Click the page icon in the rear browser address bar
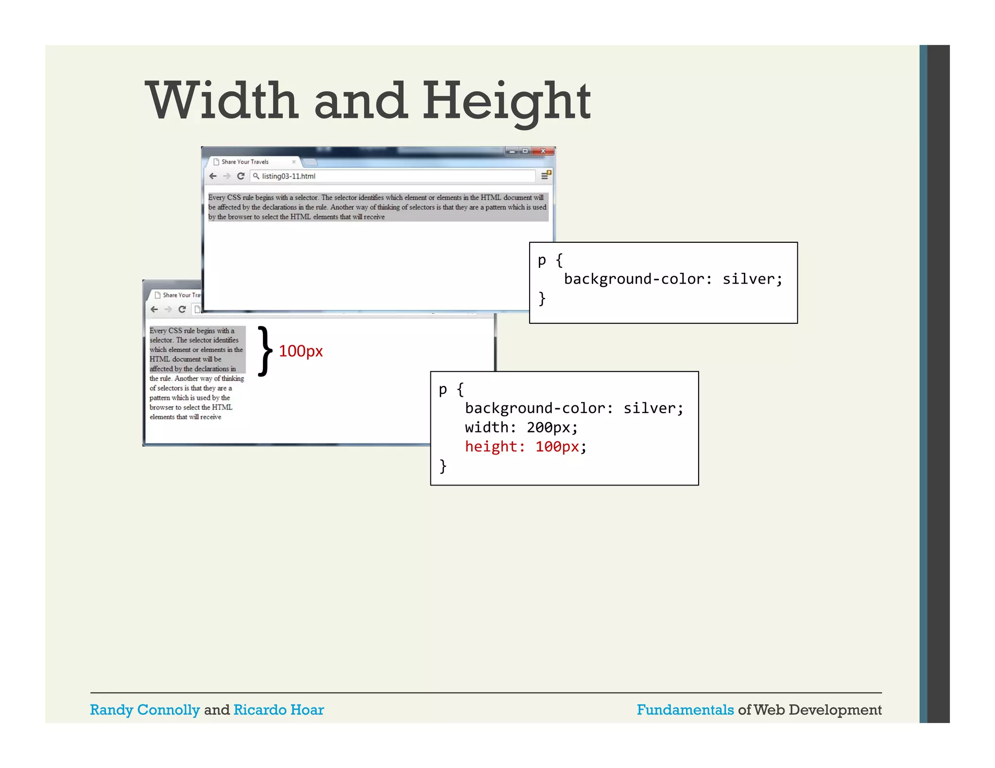Screen dimensions: 995x768 [x=197, y=309]
